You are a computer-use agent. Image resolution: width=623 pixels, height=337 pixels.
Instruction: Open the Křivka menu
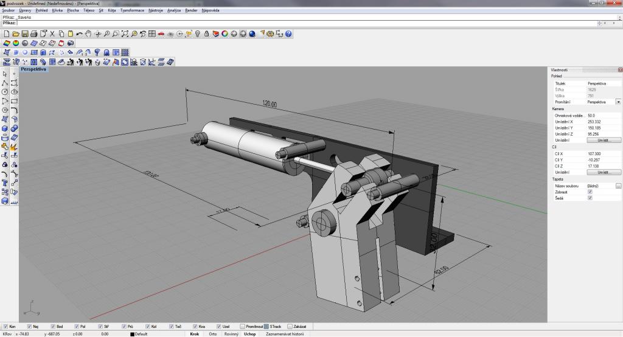[57, 10]
